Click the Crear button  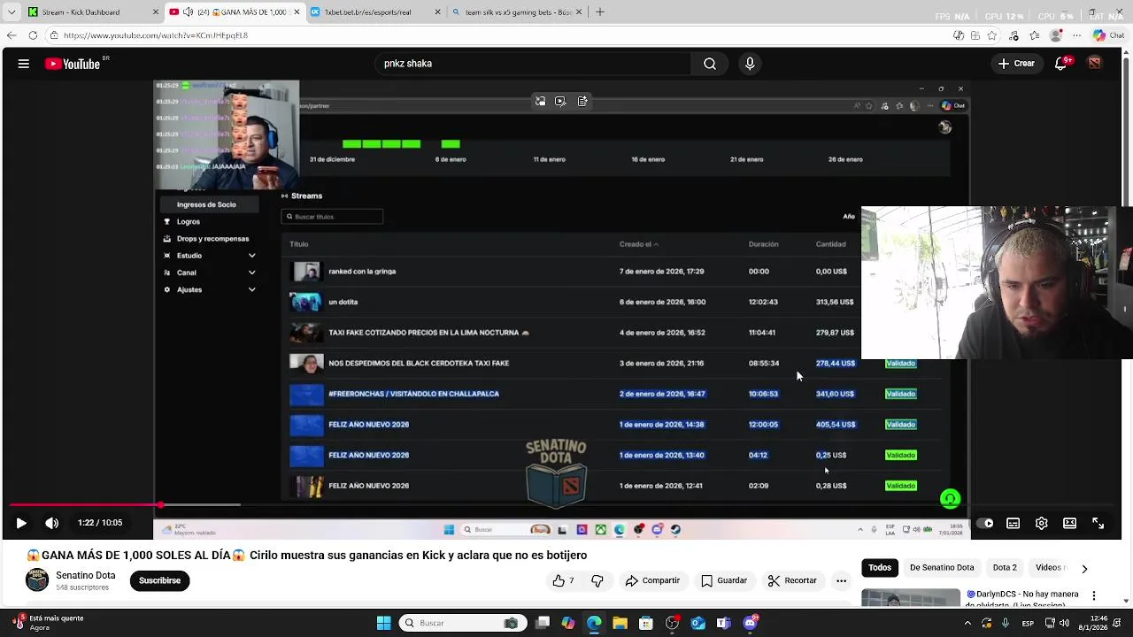[1015, 64]
